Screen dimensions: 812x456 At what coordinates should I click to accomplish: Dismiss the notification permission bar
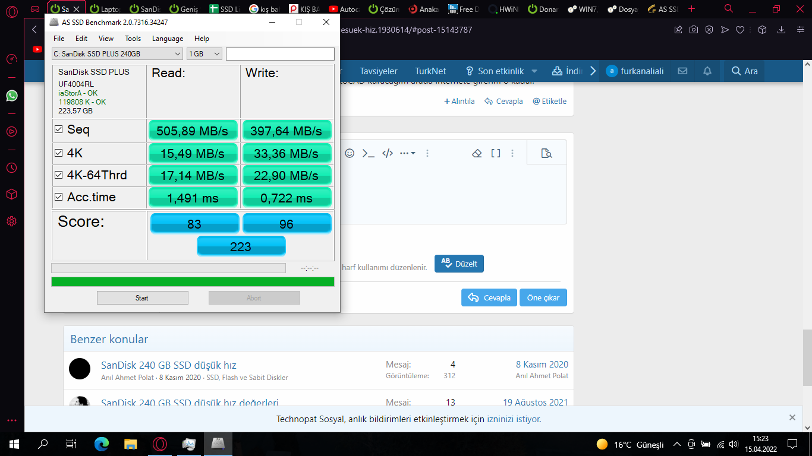click(792, 417)
